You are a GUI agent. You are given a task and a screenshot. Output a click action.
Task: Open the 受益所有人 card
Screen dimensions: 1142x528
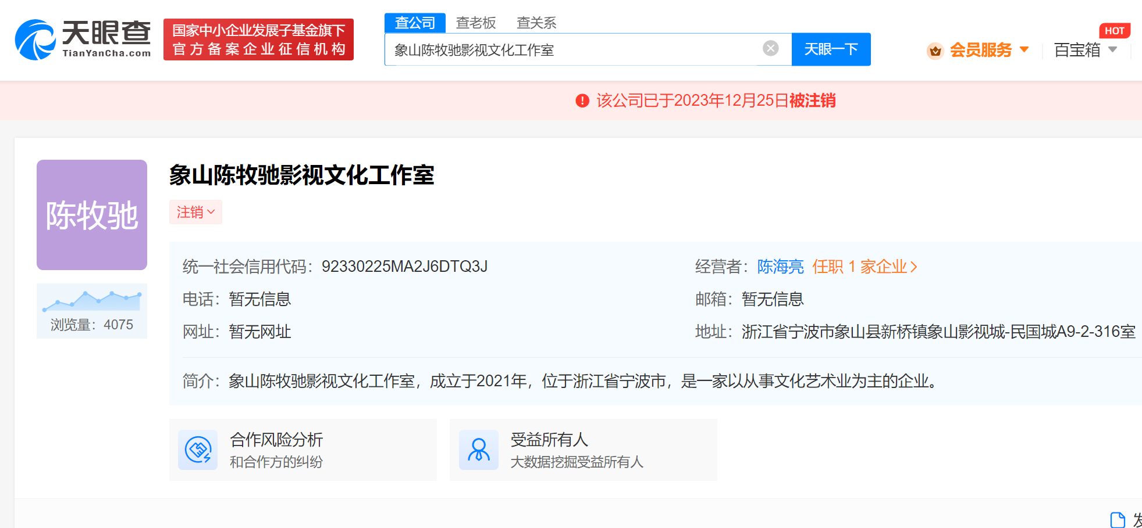[x=583, y=450]
